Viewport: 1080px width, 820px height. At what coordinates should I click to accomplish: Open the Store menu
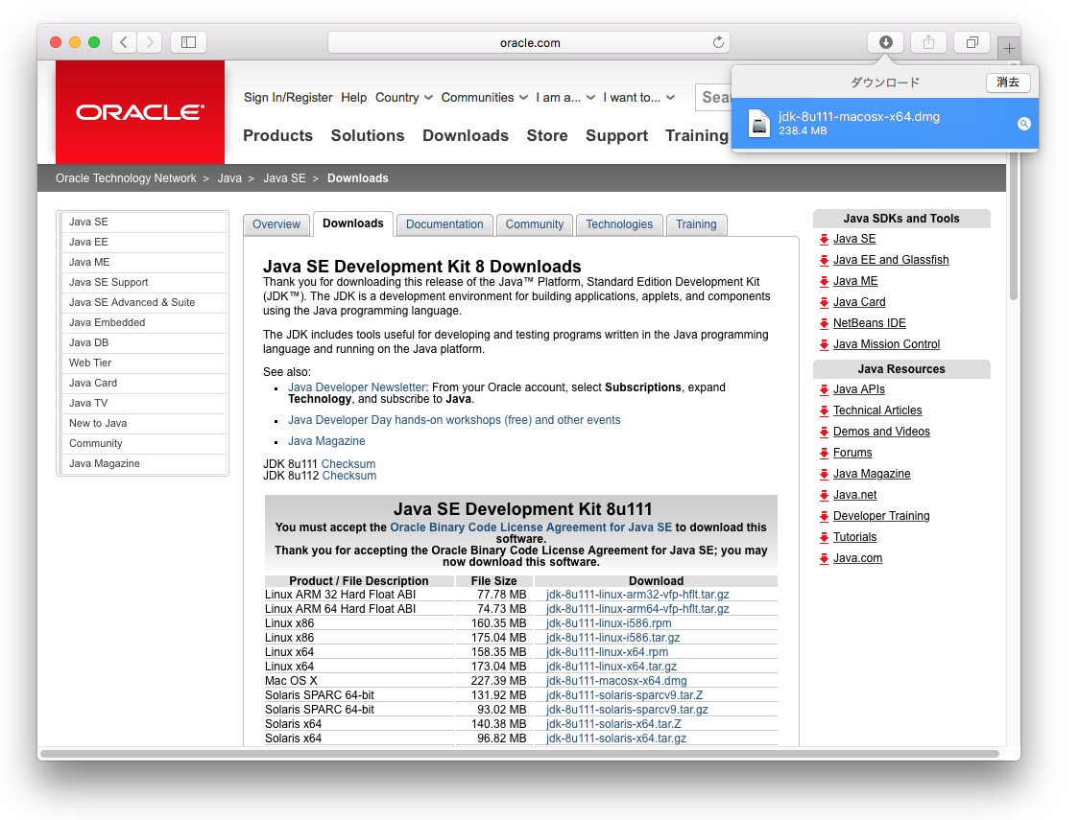coord(547,135)
